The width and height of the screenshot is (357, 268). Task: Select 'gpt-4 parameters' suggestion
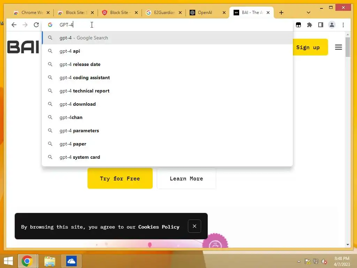167,131
